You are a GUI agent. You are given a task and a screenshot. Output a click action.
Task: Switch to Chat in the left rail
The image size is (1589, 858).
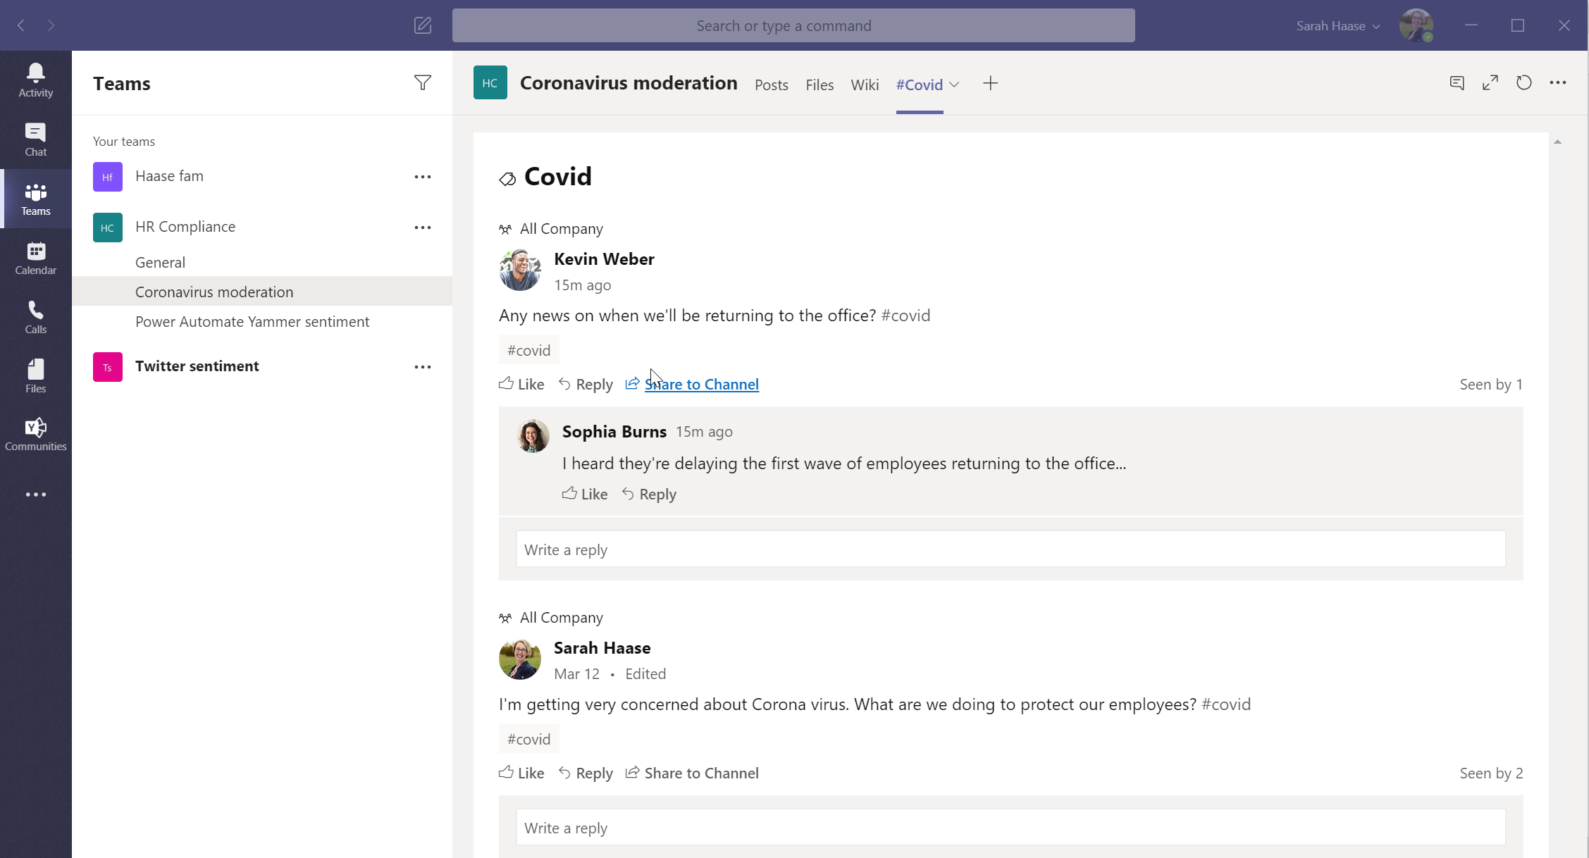(x=35, y=139)
